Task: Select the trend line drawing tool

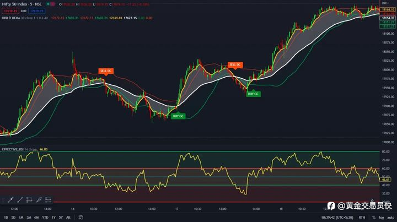Action: coord(10,200)
